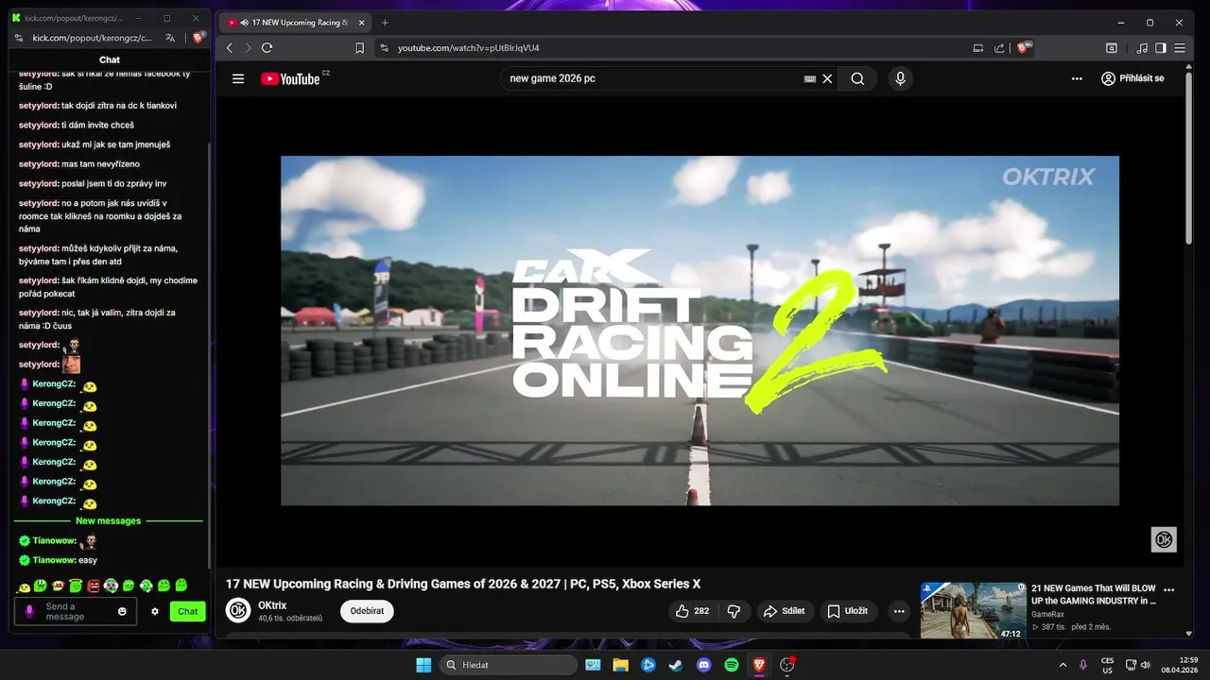Launch Steam from taskbar
The image size is (1210, 680).
(x=676, y=665)
